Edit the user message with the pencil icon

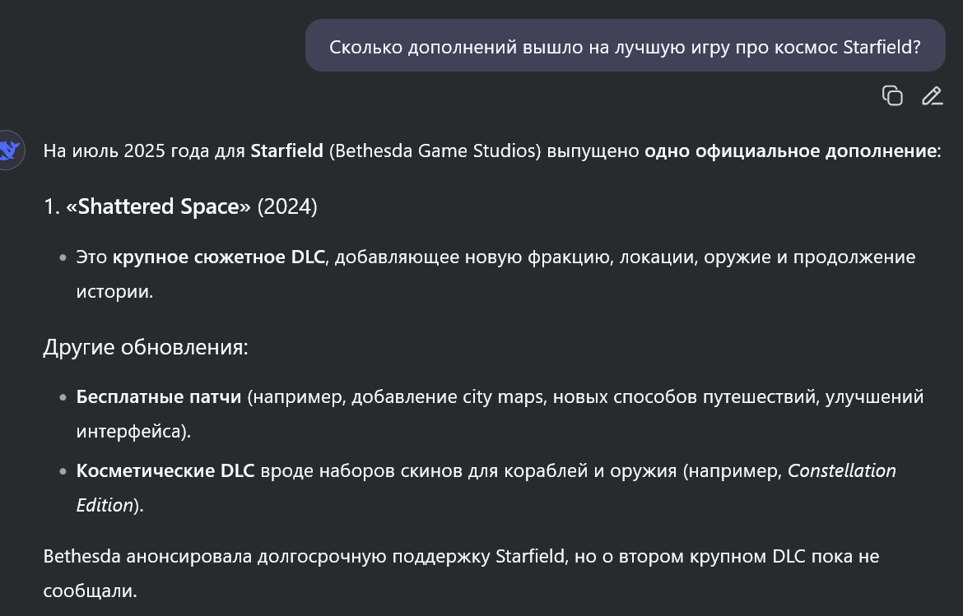tap(933, 95)
